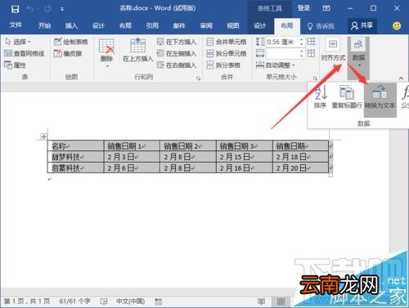Open Table Tools 设计 tab
Viewport: 409px width, 308px height.
[259, 25]
